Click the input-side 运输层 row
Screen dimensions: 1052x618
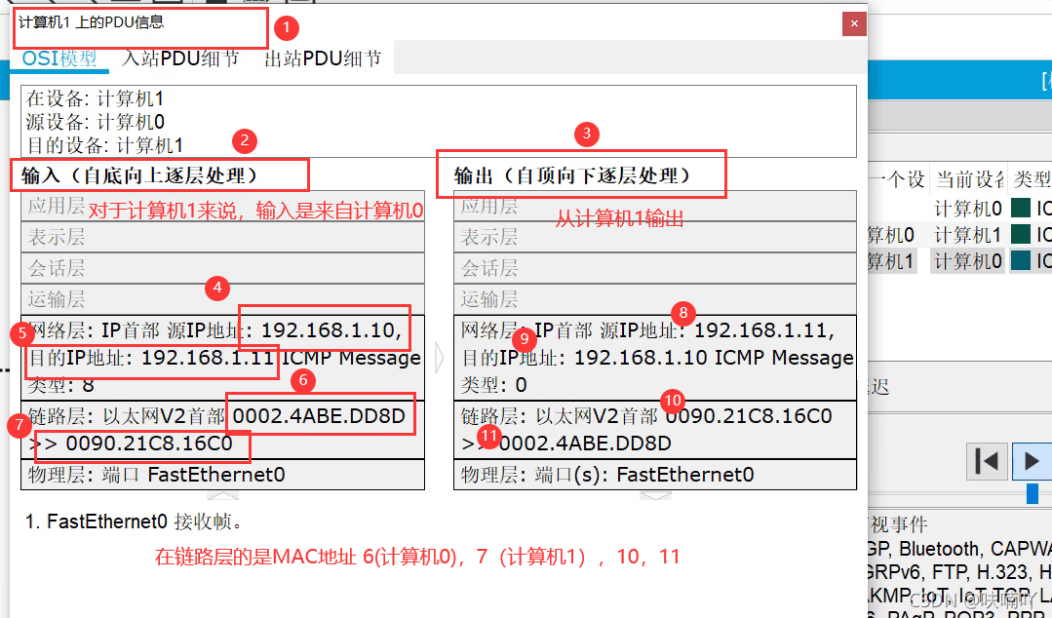(x=222, y=299)
